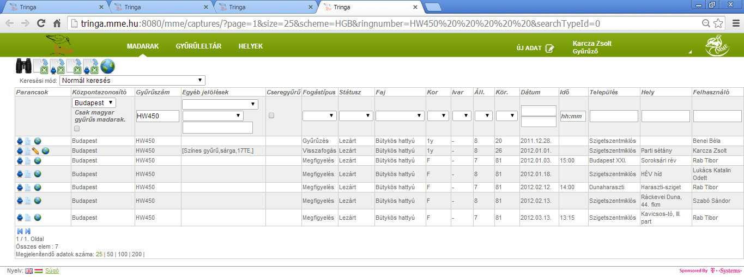Reload the page in the browser

pyautogui.click(x=41, y=23)
